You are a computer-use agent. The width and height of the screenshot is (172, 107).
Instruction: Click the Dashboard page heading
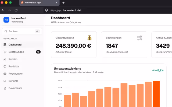click(60, 18)
